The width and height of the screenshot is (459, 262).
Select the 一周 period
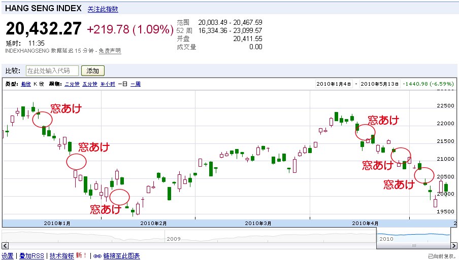coord(135,84)
